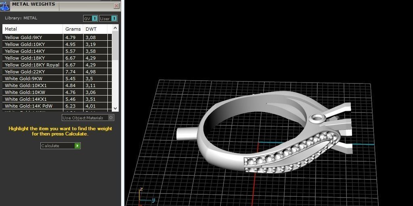Viewport: 413px width, 206px height.
Task: Click the axis orientation indicator
Action: (x=146, y=196)
